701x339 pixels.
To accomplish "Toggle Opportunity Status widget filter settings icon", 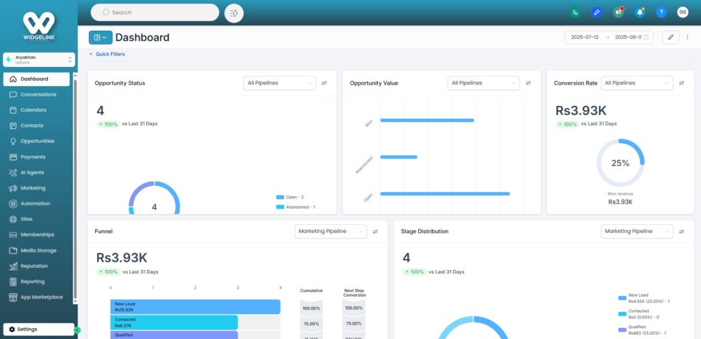I will [x=324, y=83].
